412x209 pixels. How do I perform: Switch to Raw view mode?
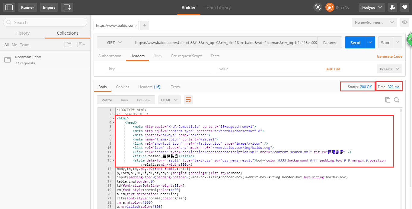point(124,100)
